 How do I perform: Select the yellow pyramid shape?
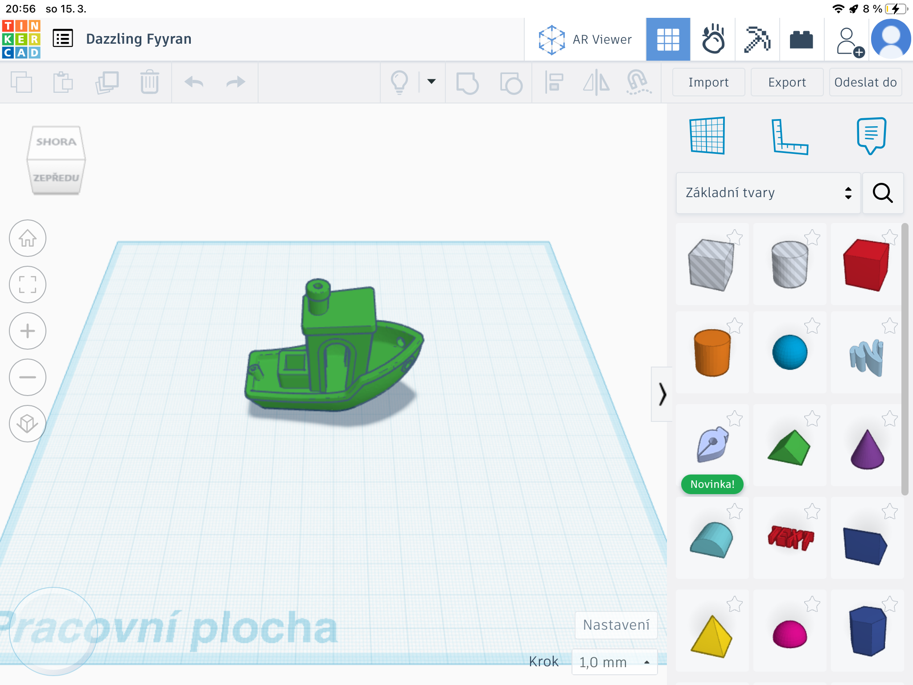pyautogui.click(x=711, y=636)
